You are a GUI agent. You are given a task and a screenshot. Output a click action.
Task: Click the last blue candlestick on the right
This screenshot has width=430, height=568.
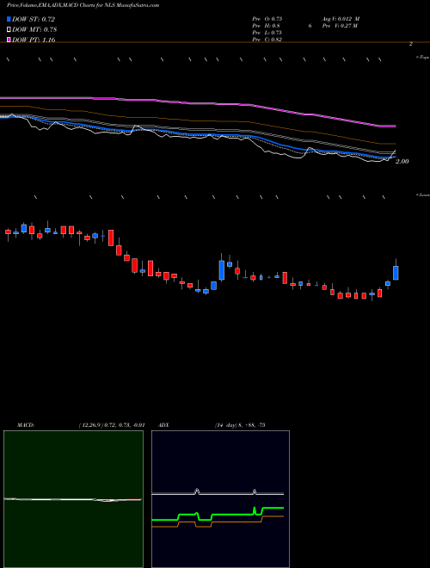(396, 273)
